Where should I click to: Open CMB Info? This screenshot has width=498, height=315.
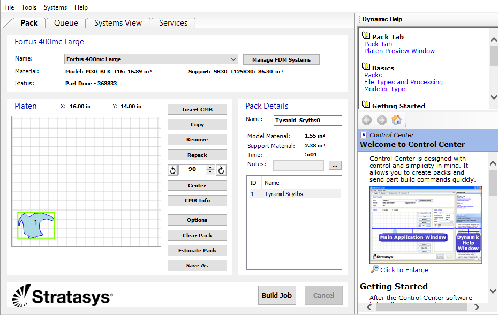click(197, 200)
